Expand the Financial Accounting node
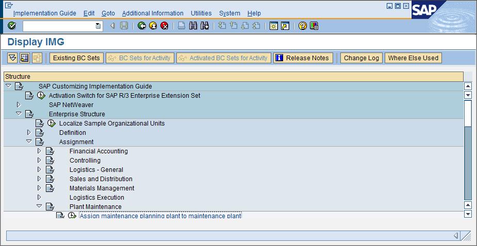The height and width of the screenshot is (246, 477). click(x=39, y=151)
